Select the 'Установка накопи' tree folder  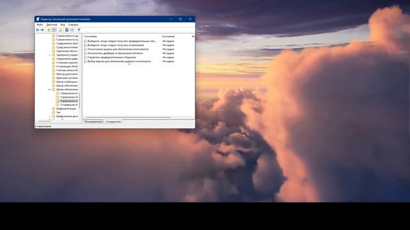[x=67, y=63]
